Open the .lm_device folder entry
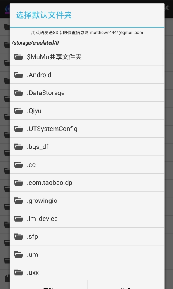 pyautogui.click(x=87, y=219)
